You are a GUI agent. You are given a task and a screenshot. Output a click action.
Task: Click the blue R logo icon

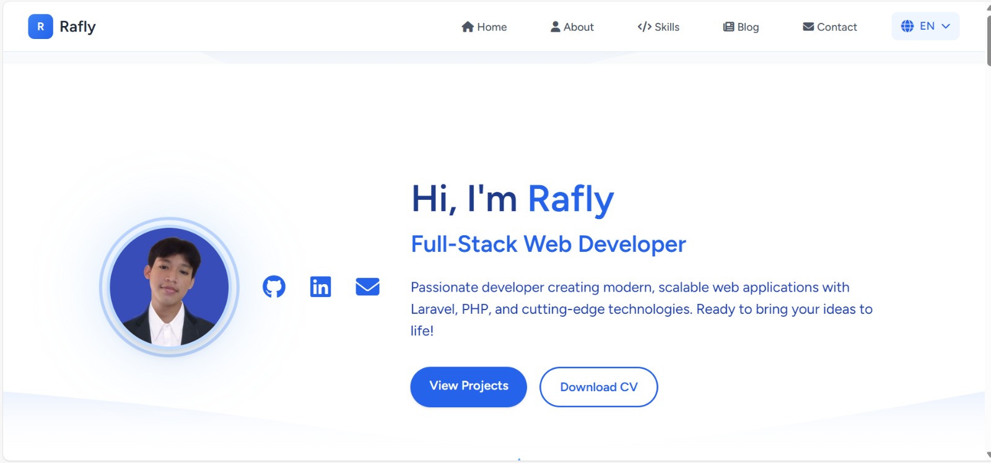click(40, 27)
